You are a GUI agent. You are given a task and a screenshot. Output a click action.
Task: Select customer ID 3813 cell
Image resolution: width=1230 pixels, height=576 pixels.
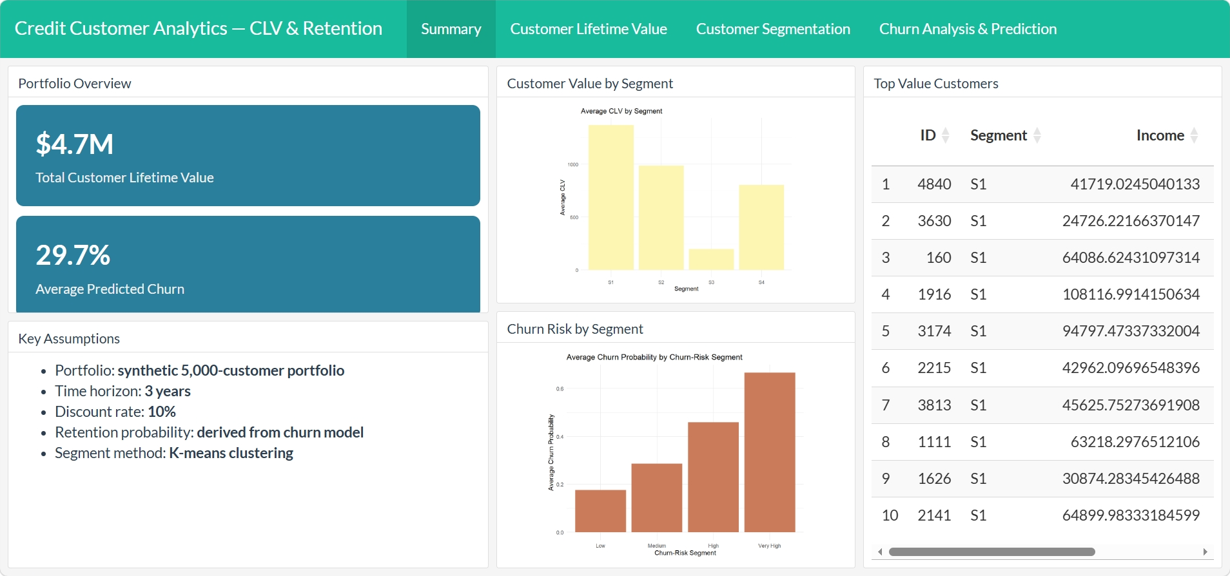pyautogui.click(x=934, y=405)
